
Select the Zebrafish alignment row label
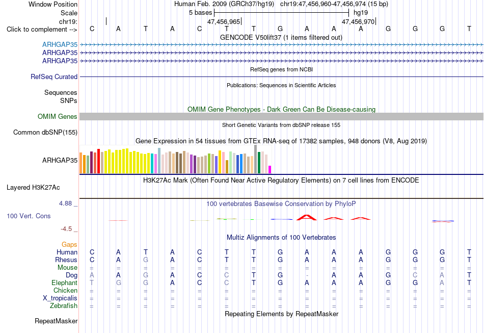pos(64,306)
